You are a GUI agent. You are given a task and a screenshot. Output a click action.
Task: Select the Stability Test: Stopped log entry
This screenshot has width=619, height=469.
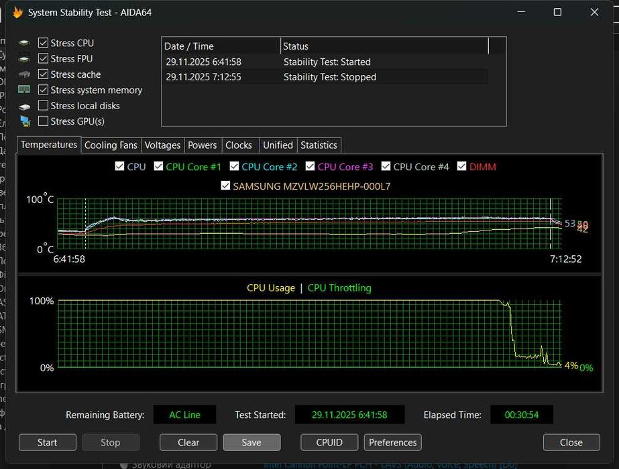pyautogui.click(x=329, y=77)
